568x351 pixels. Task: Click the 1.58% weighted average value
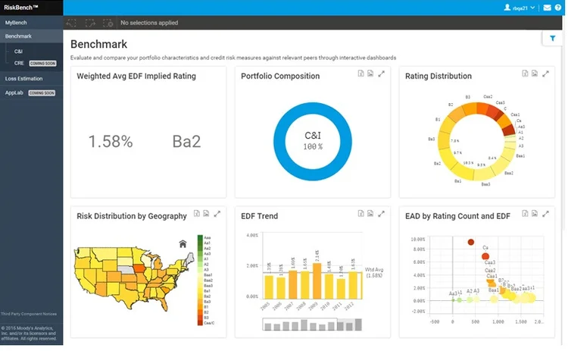111,142
